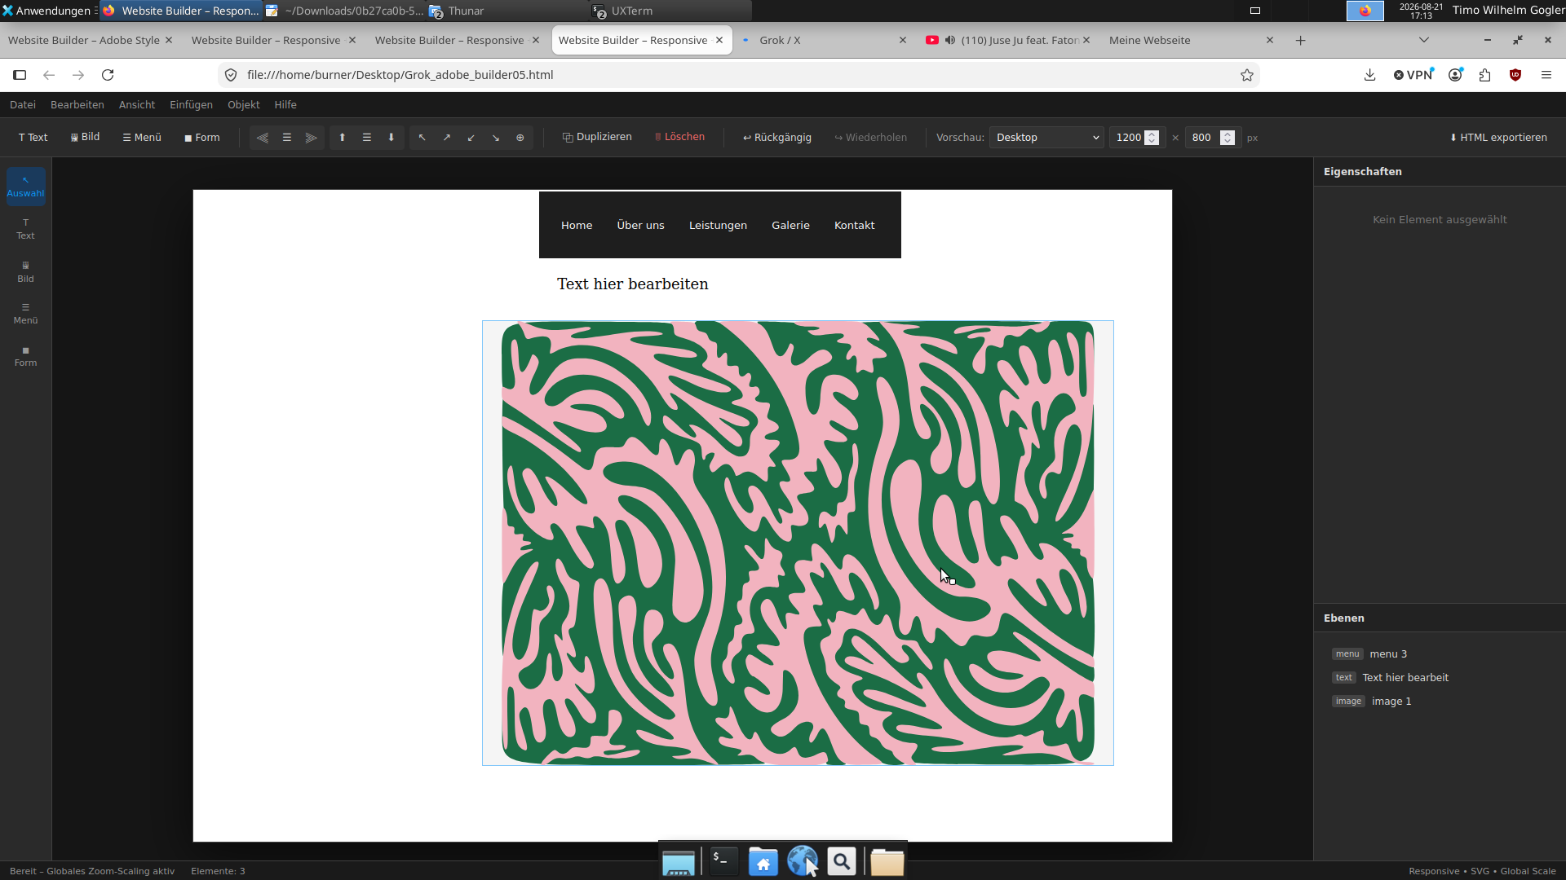This screenshot has width=1566, height=880.
Task: Open the Objekt menu
Action: 244,105
